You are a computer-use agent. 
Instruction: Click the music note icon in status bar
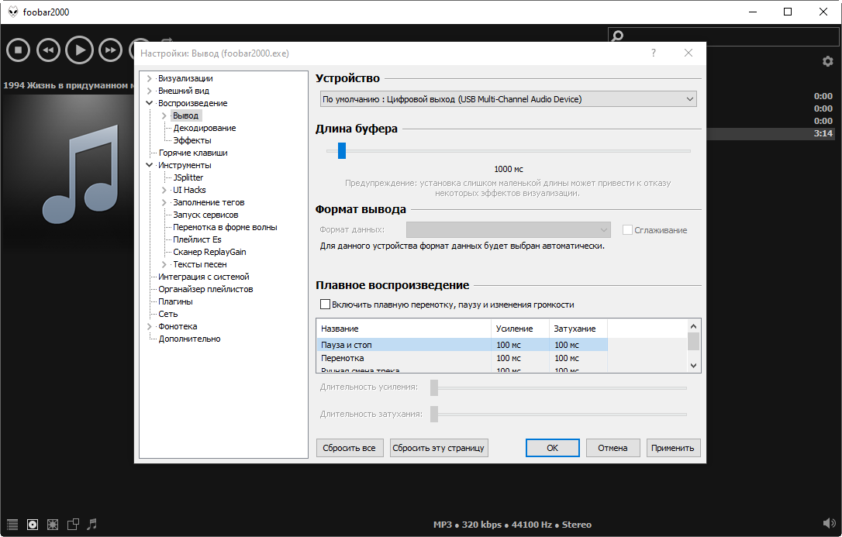point(91,525)
